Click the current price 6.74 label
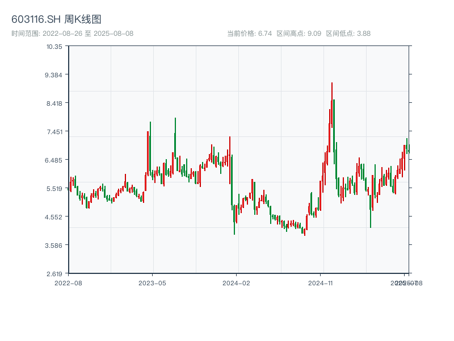Viewport: 454px width, 341px height. (250, 34)
